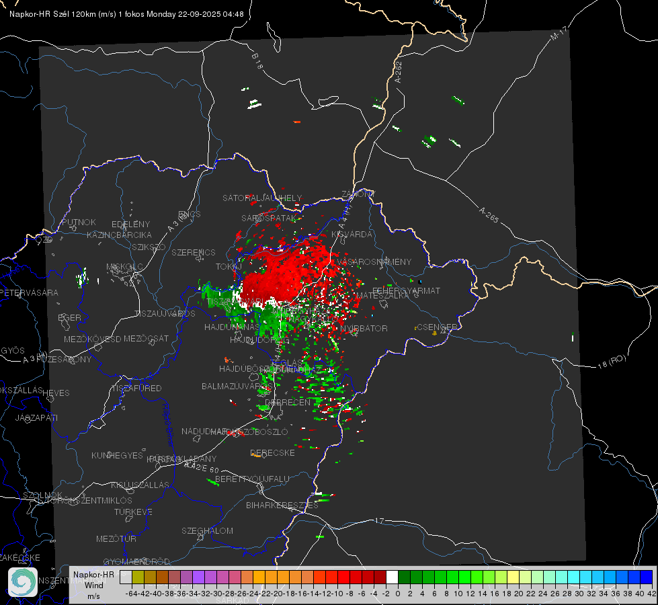658x605 pixels.
Task: Click the KISÚJSZÁLLÁS city label
Action: point(140,485)
